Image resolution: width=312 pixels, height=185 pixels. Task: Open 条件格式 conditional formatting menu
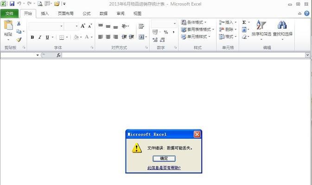pyautogui.click(x=194, y=22)
